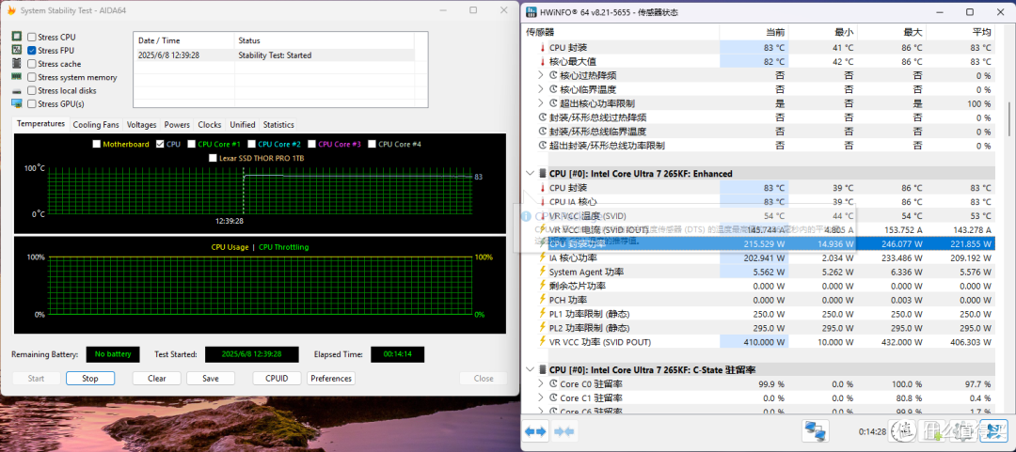Collapse the CPU [#0] Enhanced sensor group

click(x=531, y=174)
